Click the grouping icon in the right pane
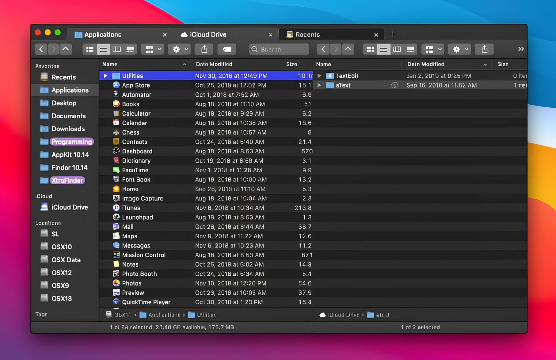Viewport: 556px width, 360px height. click(x=430, y=49)
